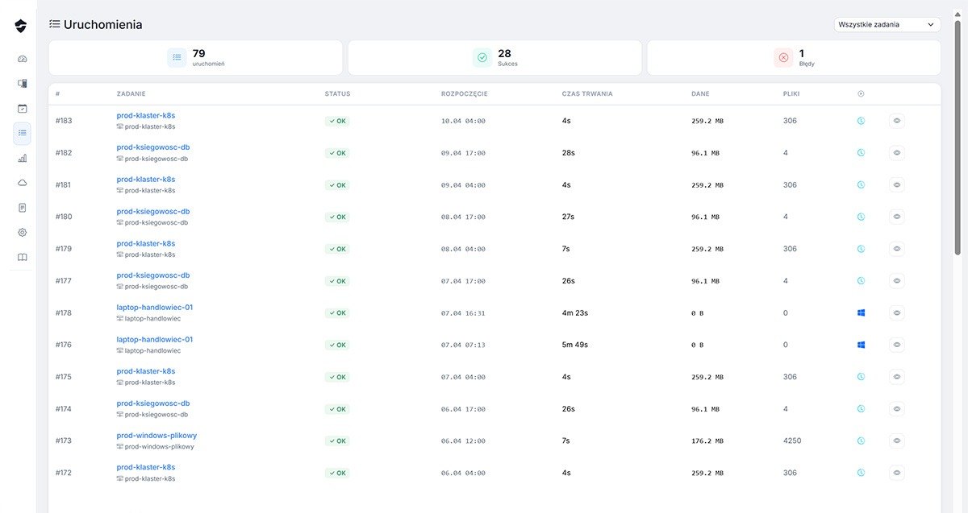
Task: Select the active runs list sidebar item
Action: coord(22,133)
